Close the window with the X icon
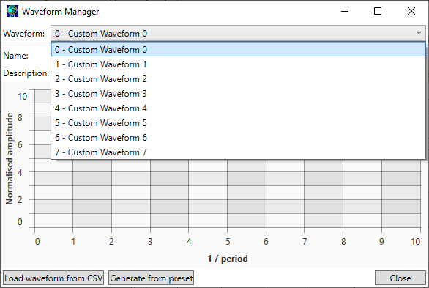The width and height of the screenshot is (429, 288). click(x=411, y=11)
